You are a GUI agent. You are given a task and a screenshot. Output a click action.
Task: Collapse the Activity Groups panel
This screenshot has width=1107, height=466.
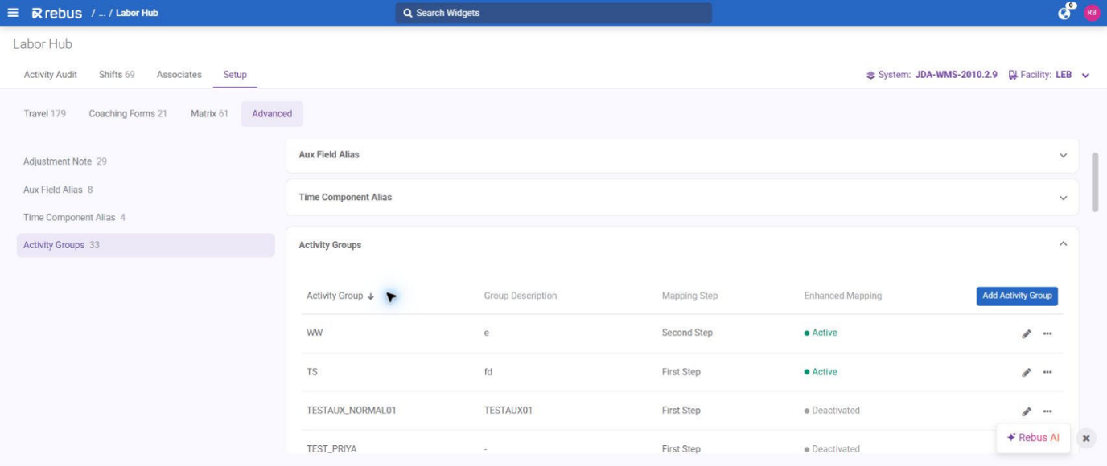1063,244
